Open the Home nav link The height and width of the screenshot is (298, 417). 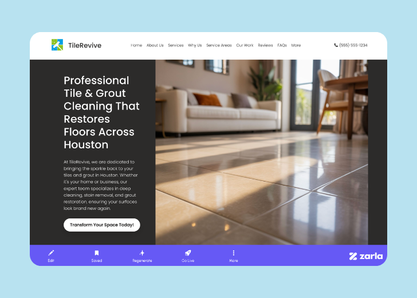click(136, 45)
